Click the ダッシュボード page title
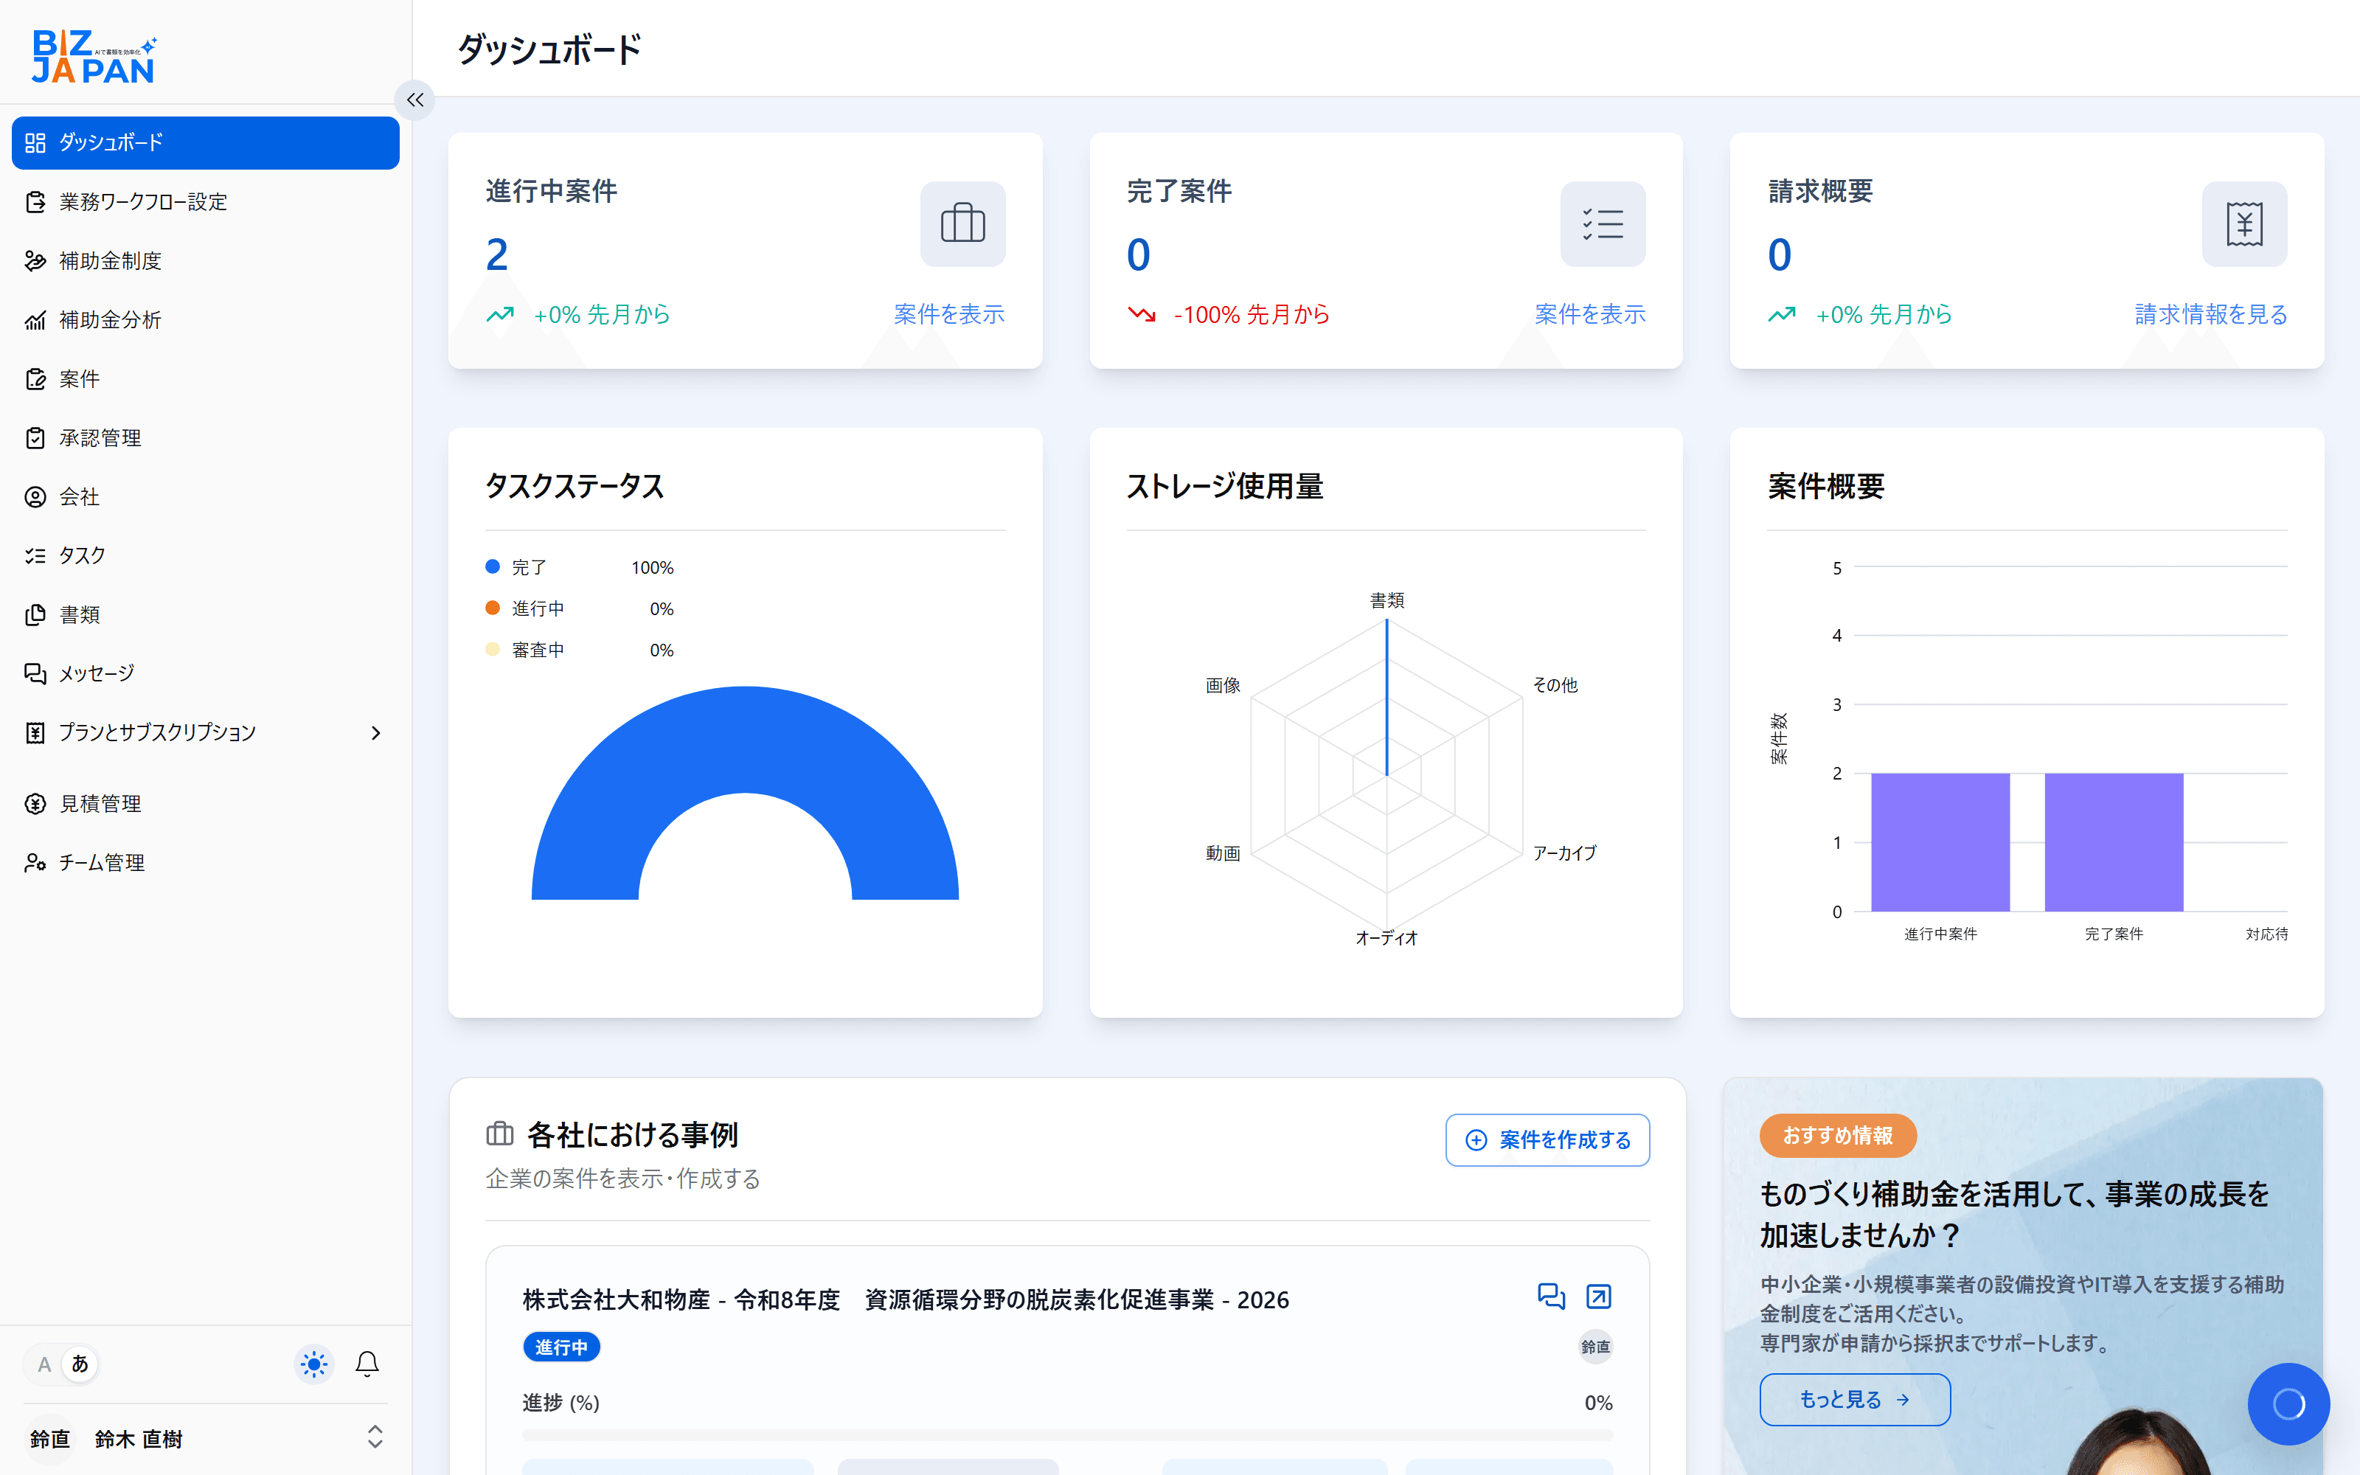The height and width of the screenshot is (1475, 2360). [x=549, y=49]
